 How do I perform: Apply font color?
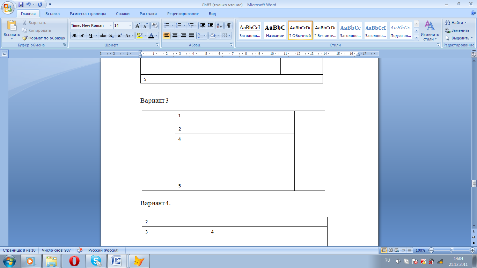tap(151, 36)
